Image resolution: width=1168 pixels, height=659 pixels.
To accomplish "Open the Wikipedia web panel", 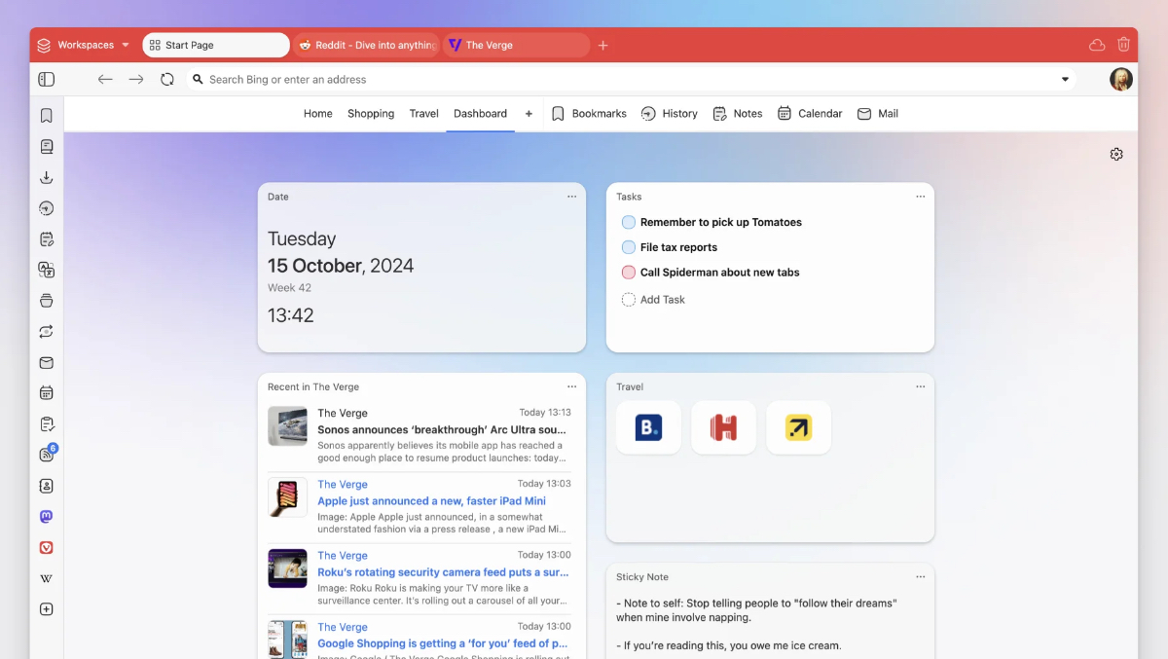I will (46, 578).
